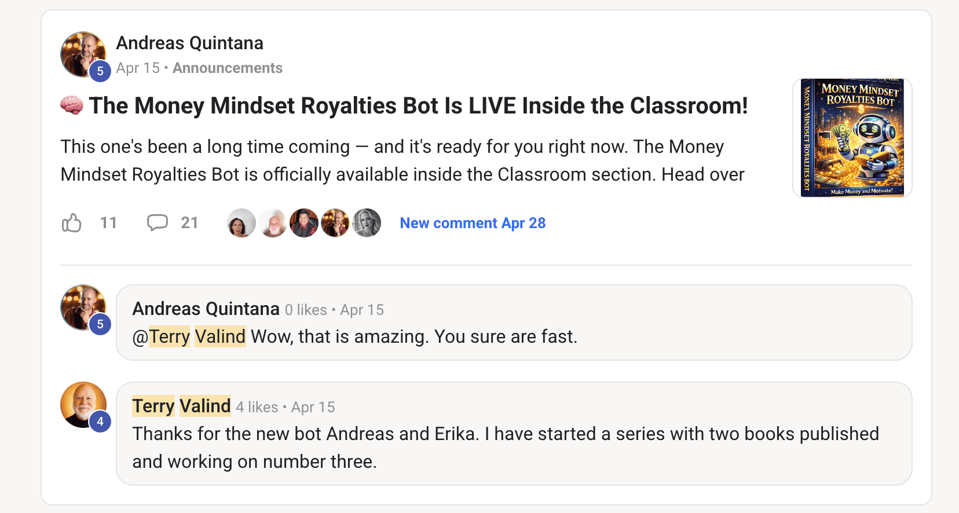Click the @Terry Valind mention

click(189, 336)
